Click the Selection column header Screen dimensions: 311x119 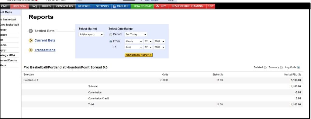pyautogui.click(x=29, y=75)
